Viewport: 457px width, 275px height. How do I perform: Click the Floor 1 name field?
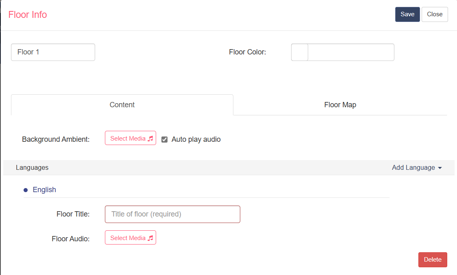click(53, 52)
